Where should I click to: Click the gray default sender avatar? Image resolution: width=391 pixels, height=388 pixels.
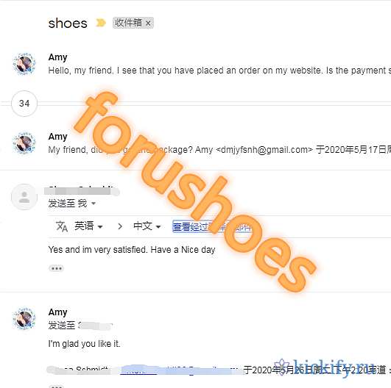coord(24,197)
